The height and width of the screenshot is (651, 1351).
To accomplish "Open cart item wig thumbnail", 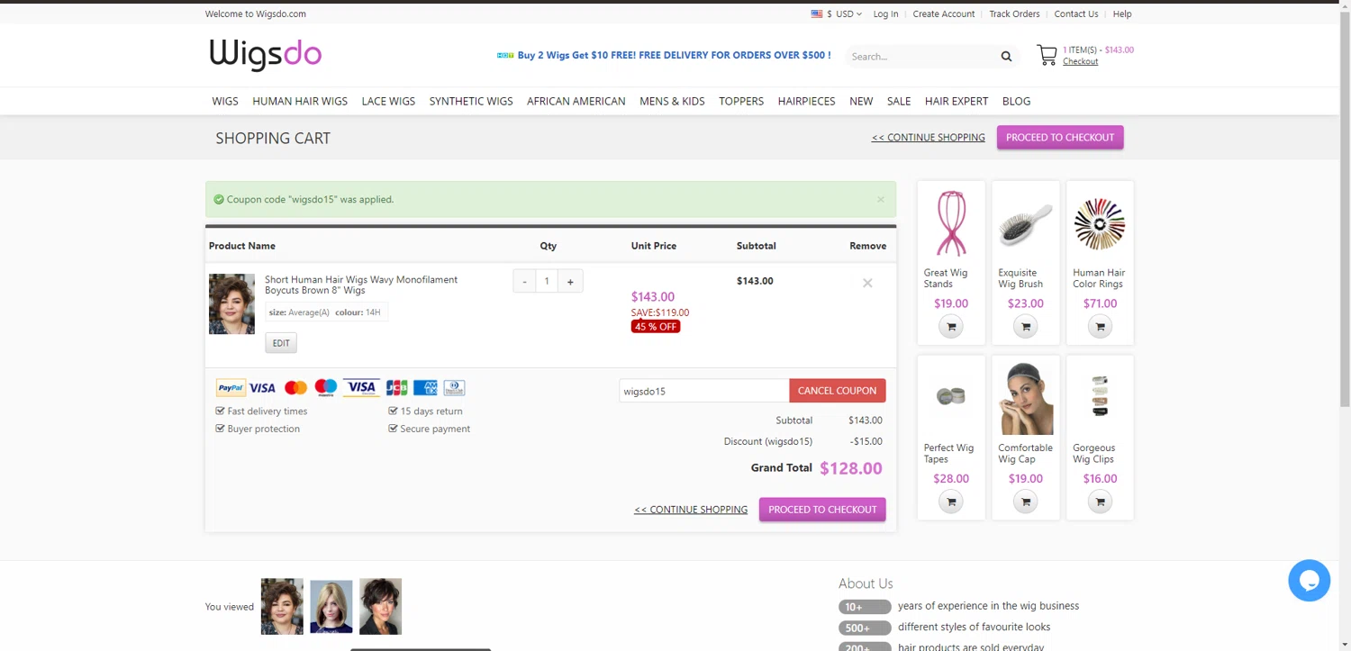I will point(231,304).
